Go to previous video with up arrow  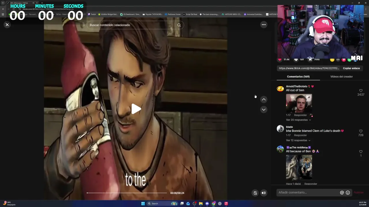point(263,99)
